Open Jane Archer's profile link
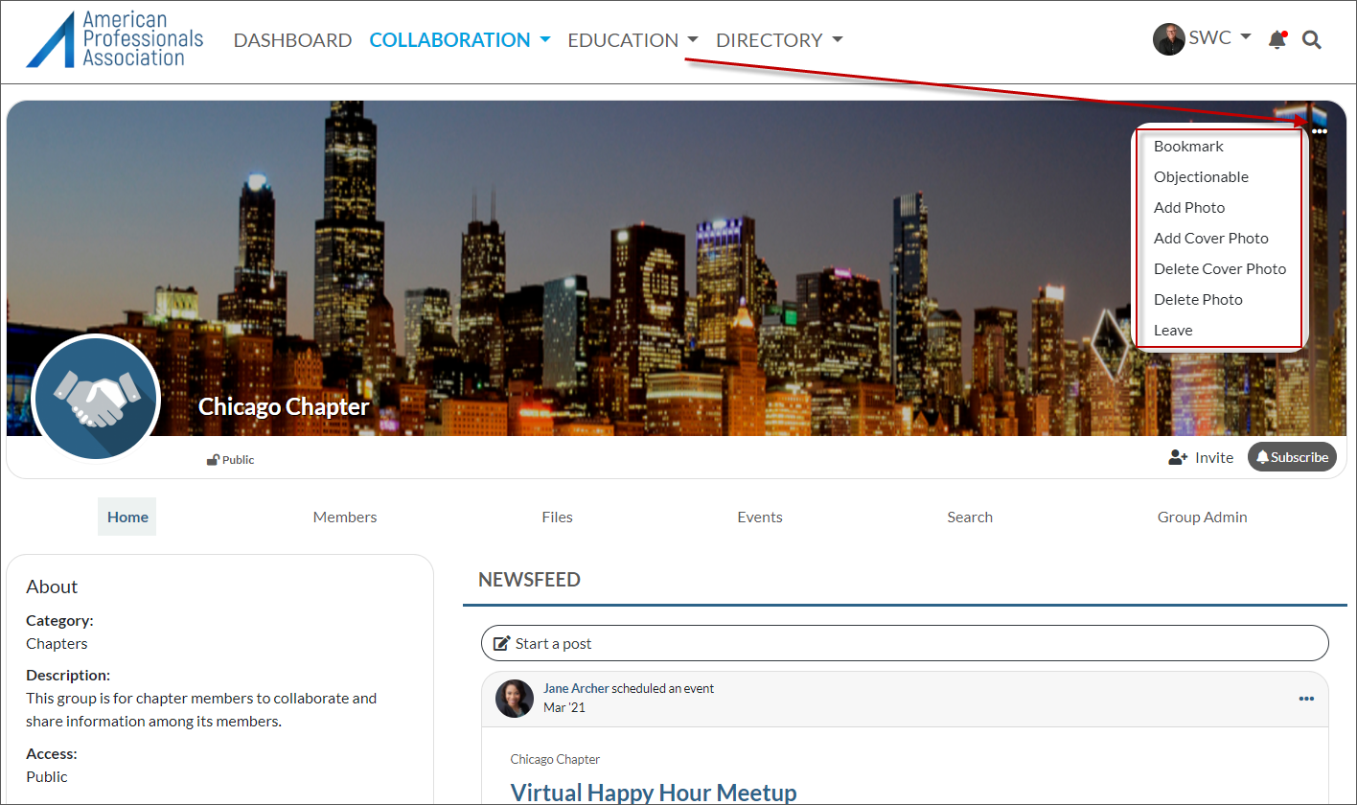This screenshot has width=1357, height=805. pos(576,688)
